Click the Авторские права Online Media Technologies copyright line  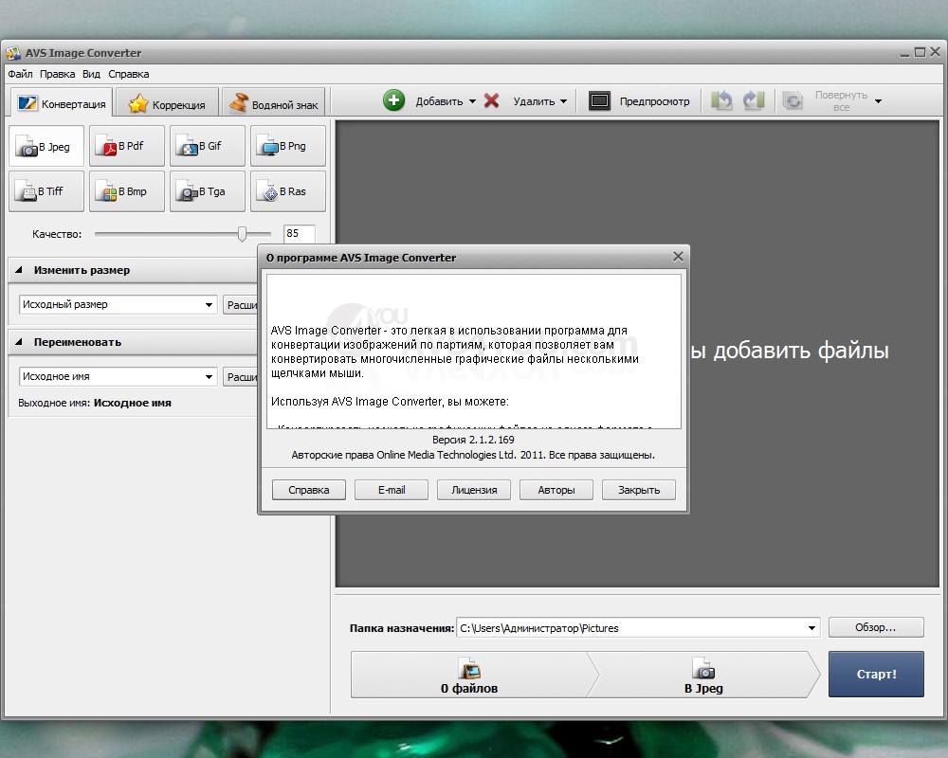click(x=473, y=455)
